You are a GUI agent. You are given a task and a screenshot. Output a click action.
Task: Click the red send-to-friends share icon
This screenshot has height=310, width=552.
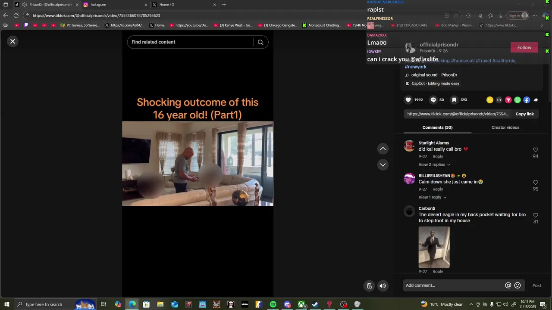pyautogui.click(x=508, y=100)
